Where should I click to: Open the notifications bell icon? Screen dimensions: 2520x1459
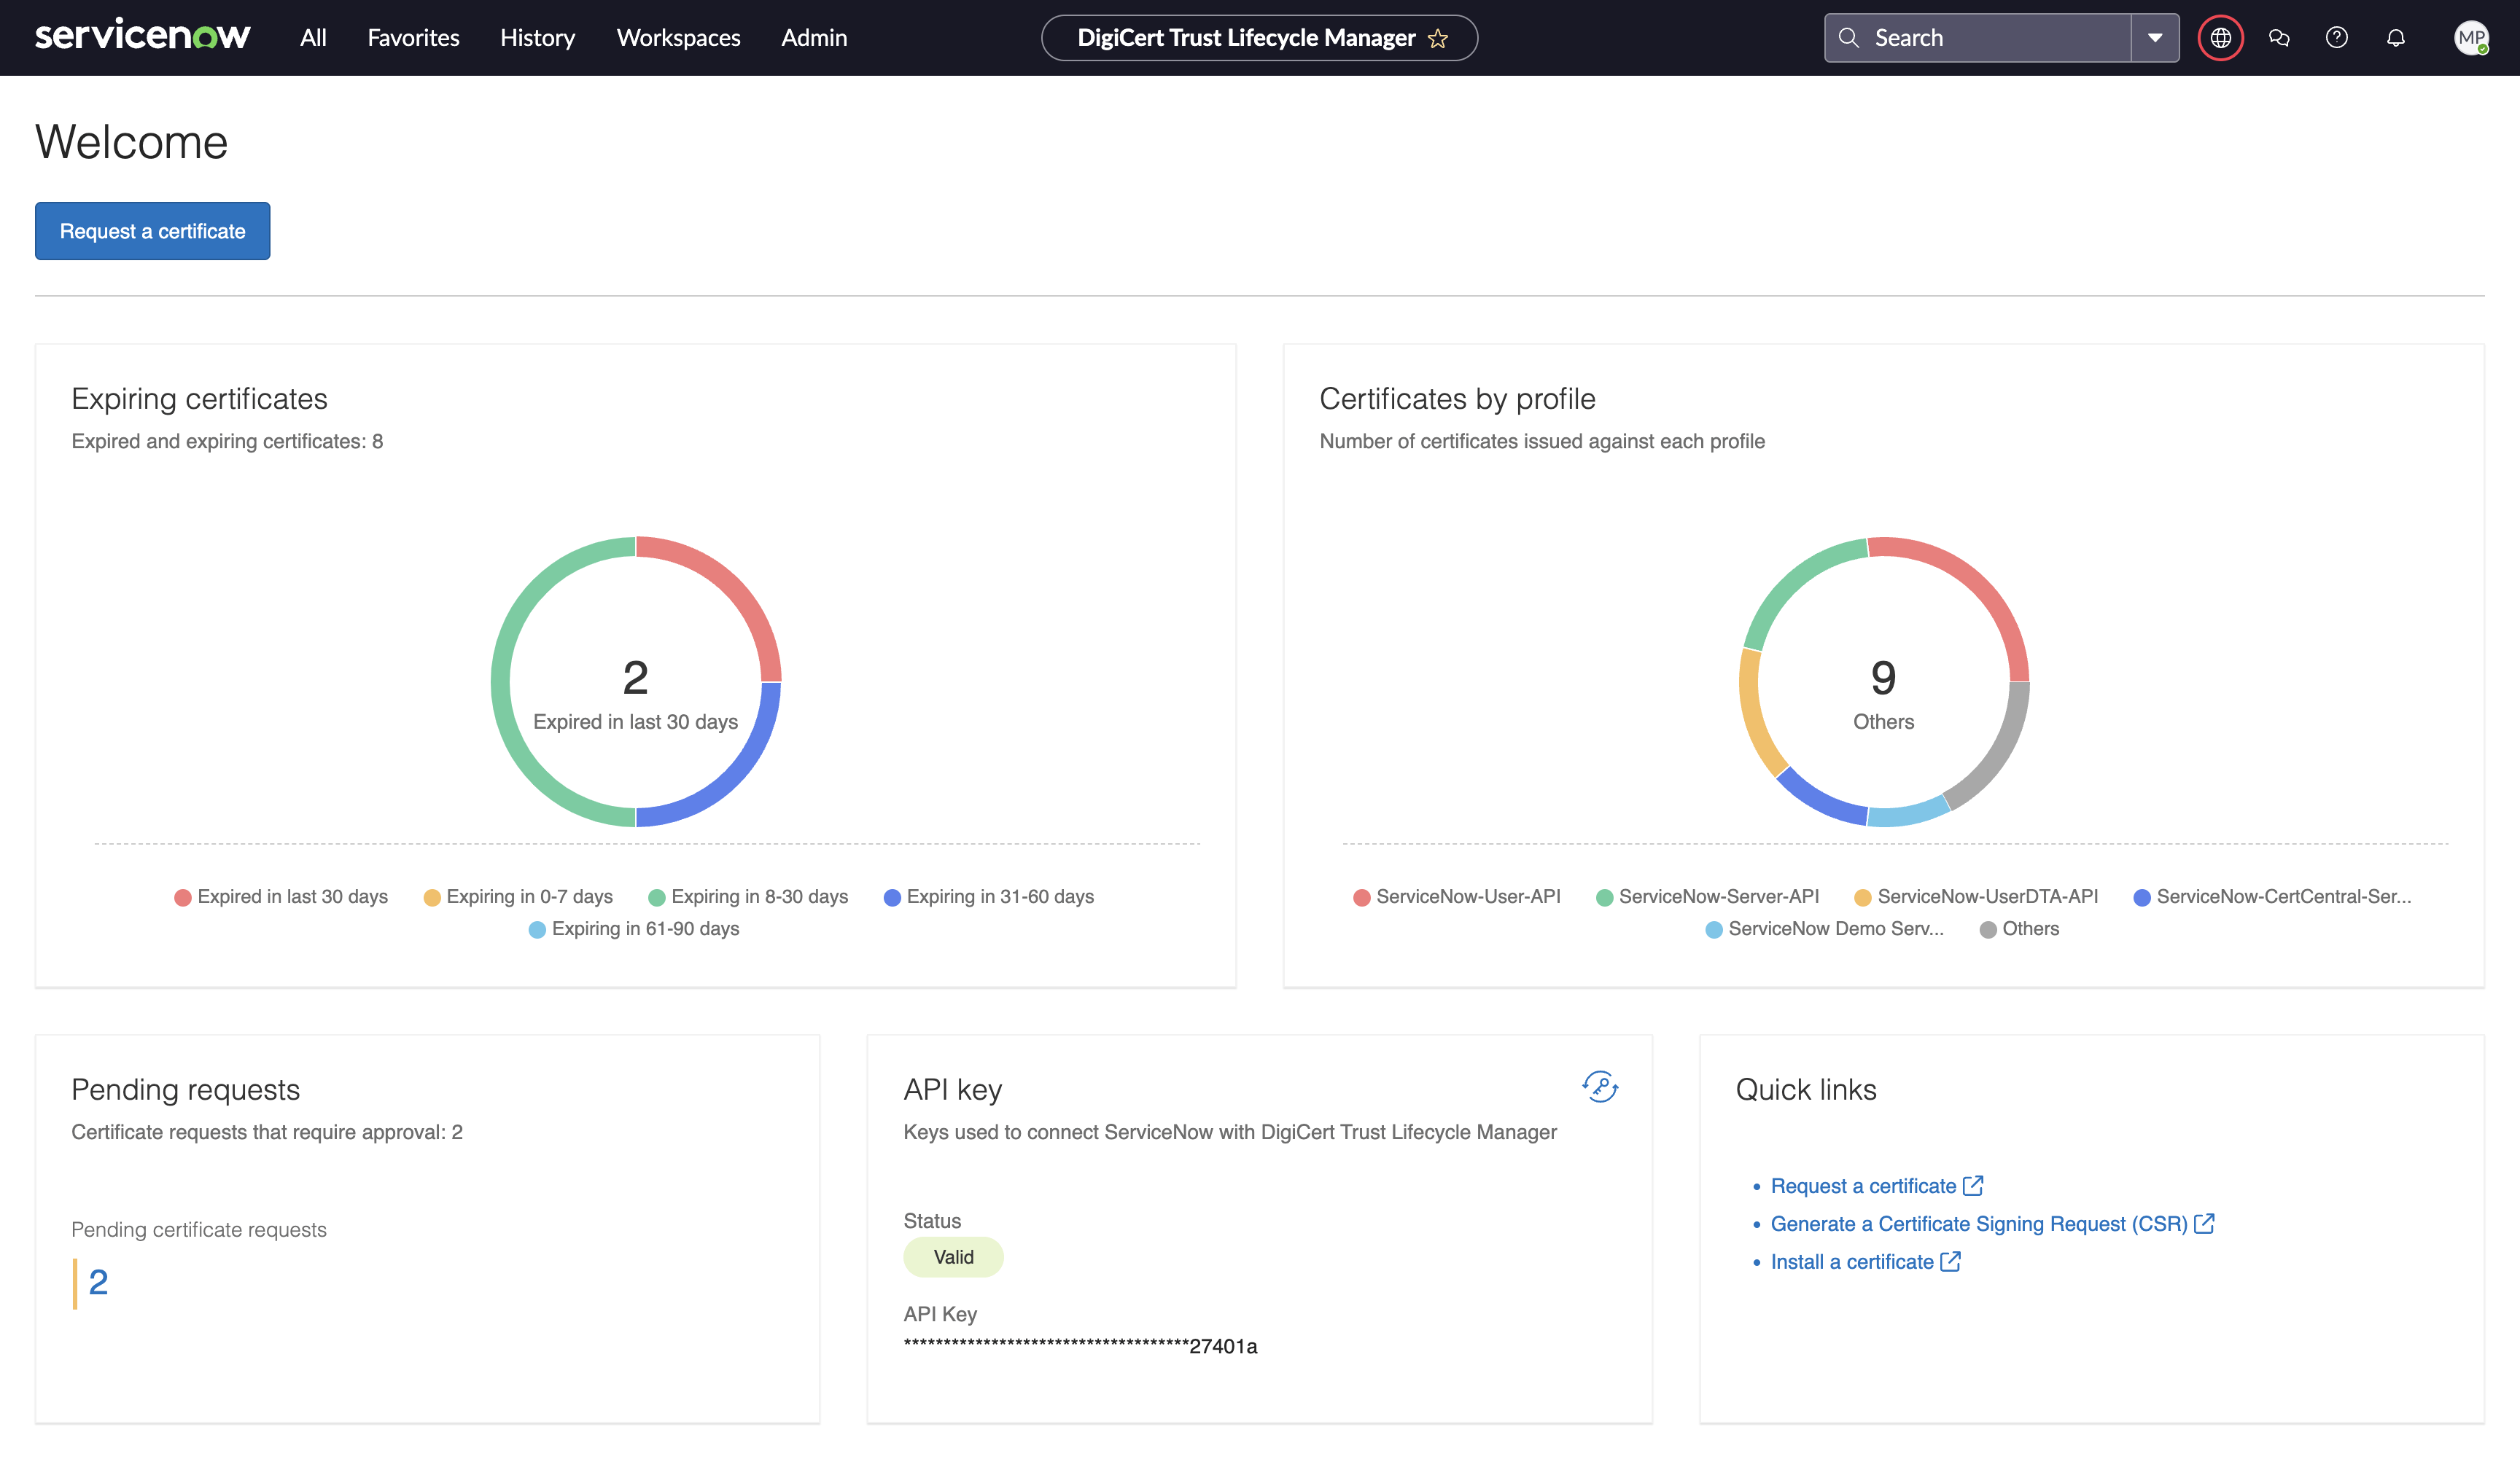click(2396, 38)
